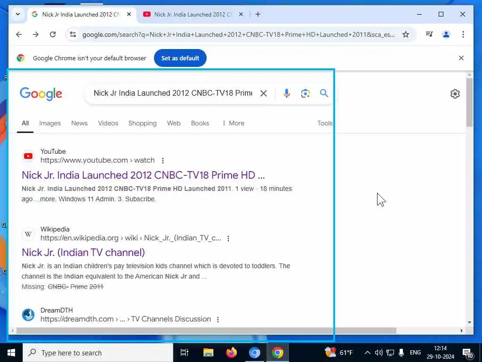
Task: Open Task View from the taskbar
Action: (185, 353)
